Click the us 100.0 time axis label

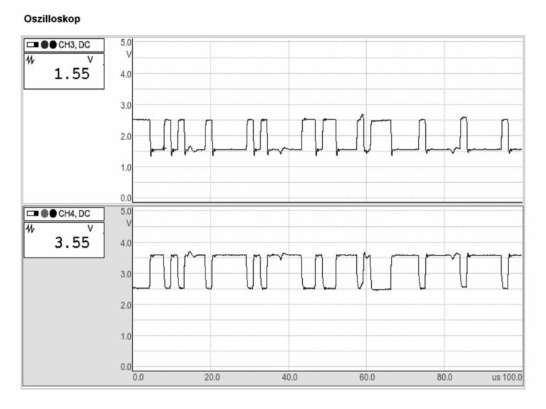click(x=507, y=377)
